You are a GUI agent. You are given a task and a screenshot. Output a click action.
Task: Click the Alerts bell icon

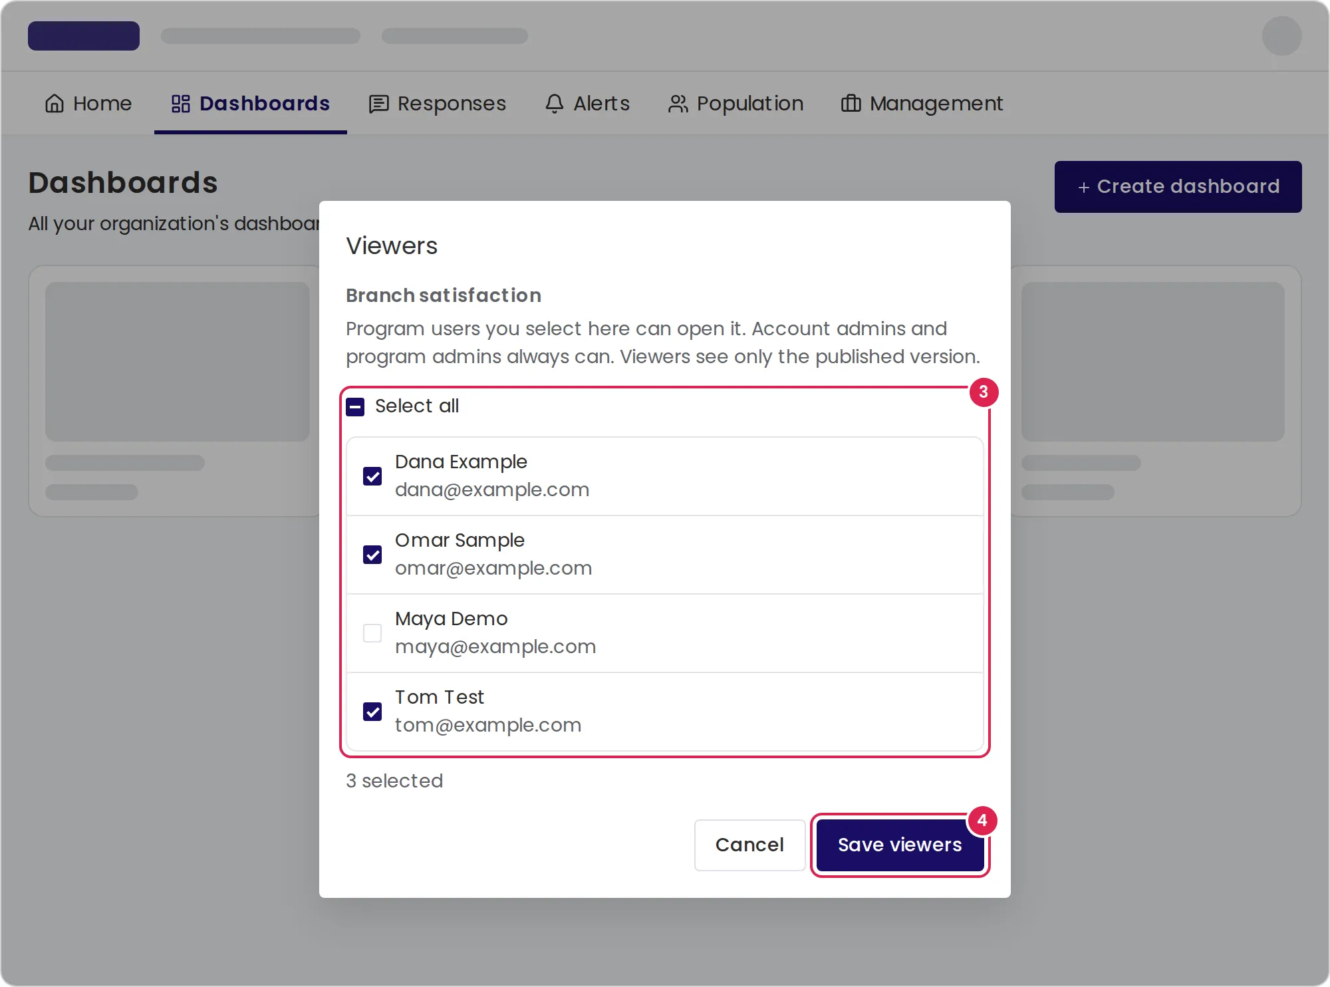pos(555,104)
